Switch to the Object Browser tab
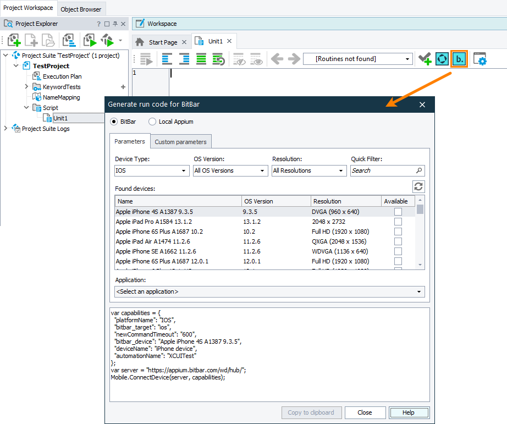The width and height of the screenshot is (507, 424). click(81, 9)
